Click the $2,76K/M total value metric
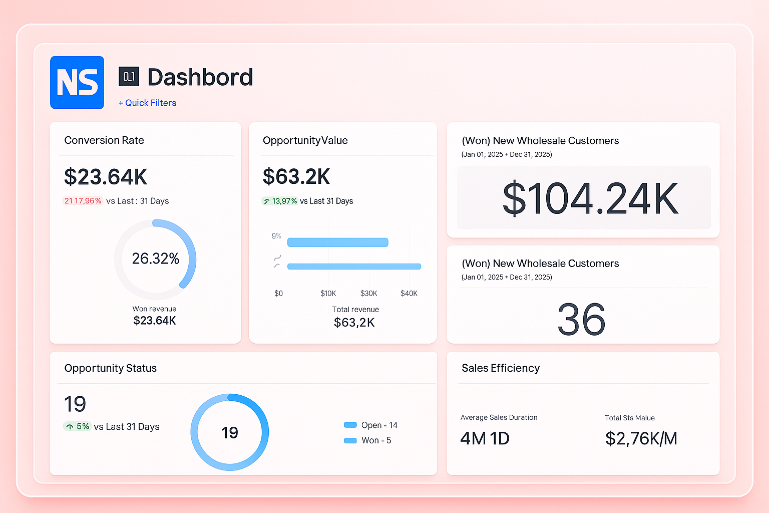 [641, 438]
